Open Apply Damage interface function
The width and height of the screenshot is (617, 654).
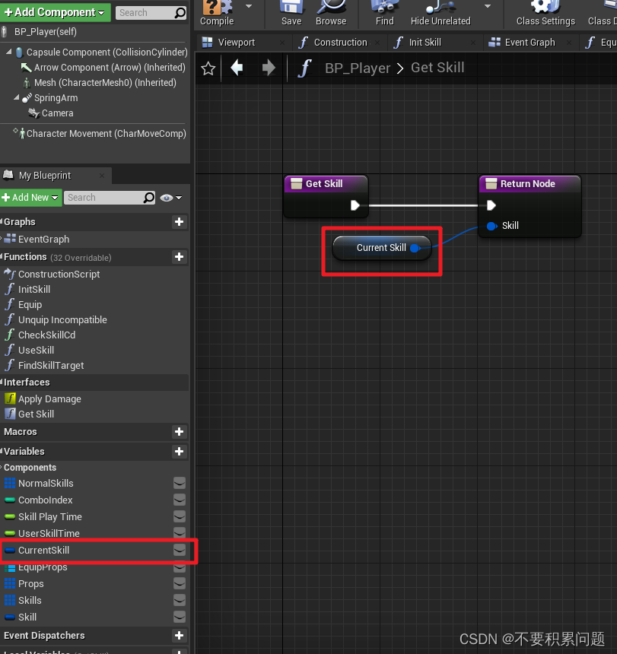[49, 399]
